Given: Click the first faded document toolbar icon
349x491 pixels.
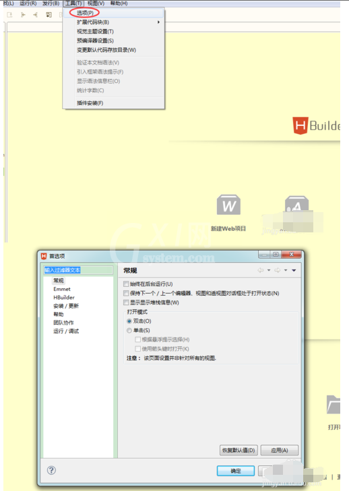Looking at the screenshot, I should tap(9, 15).
